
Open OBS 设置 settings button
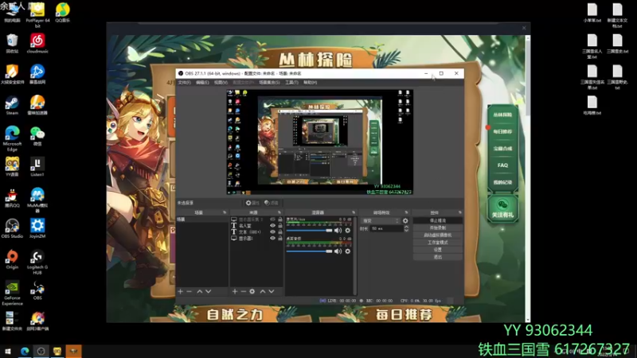pos(437,250)
